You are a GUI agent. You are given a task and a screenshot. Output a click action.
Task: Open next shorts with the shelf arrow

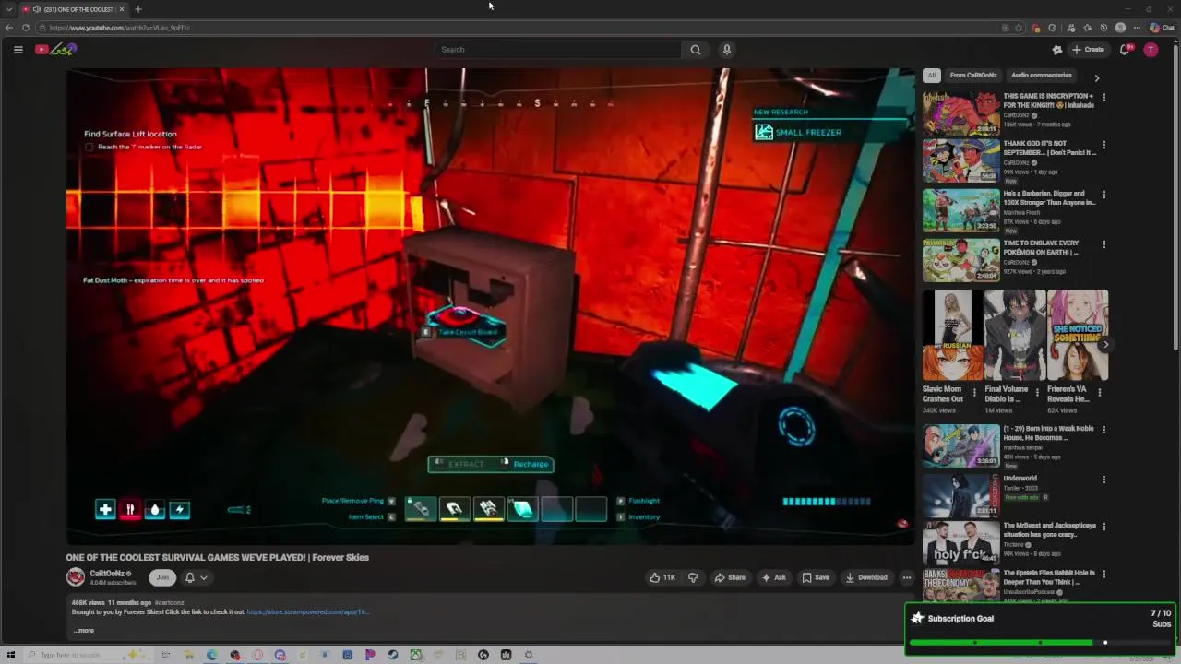click(x=1105, y=345)
